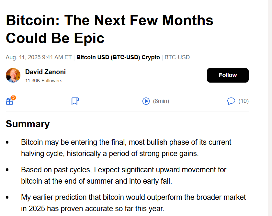
Task: Click the vertical scrollbar on the right edge
Action: point(270,108)
